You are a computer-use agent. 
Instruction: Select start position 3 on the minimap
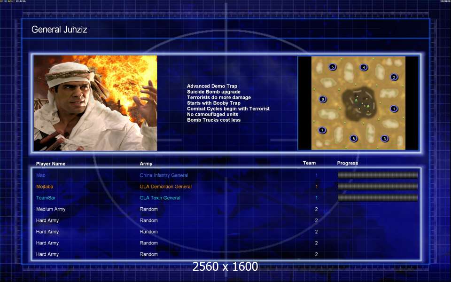pos(385,139)
